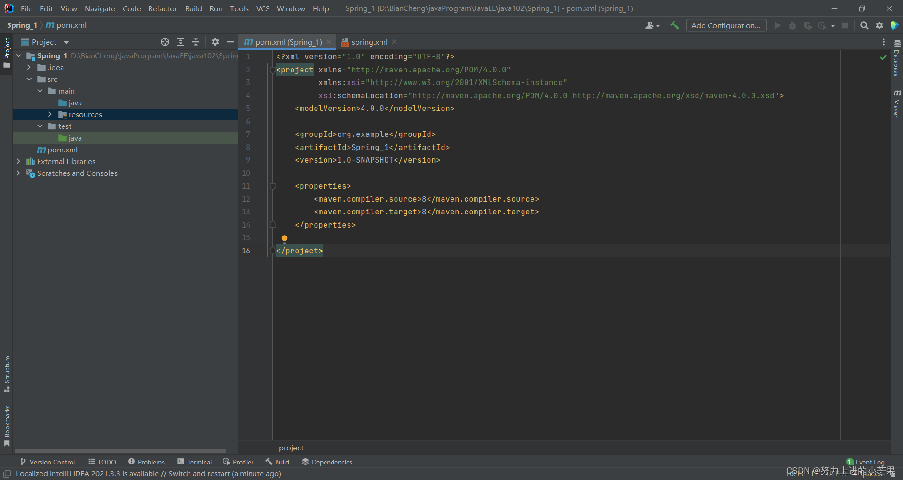Open Project panel options gear
This screenshot has width=903, height=480.
(215, 42)
